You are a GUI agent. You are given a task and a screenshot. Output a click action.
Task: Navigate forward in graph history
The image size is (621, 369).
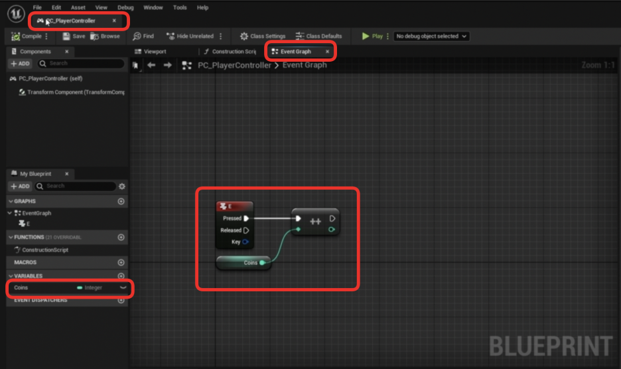pyautogui.click(x=168, y=65)
